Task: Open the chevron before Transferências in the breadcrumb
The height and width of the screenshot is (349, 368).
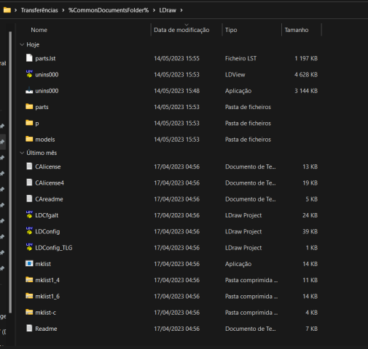Action: 16,10
